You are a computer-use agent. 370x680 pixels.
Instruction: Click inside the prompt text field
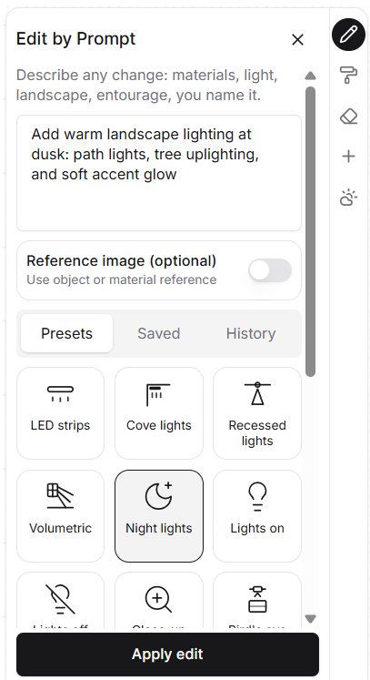pos(159,173)
